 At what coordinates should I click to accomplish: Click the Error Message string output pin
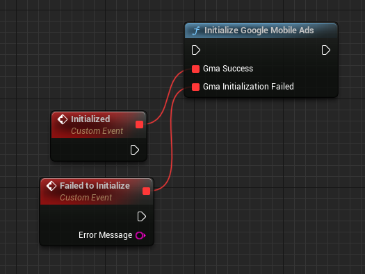point(140,235)
